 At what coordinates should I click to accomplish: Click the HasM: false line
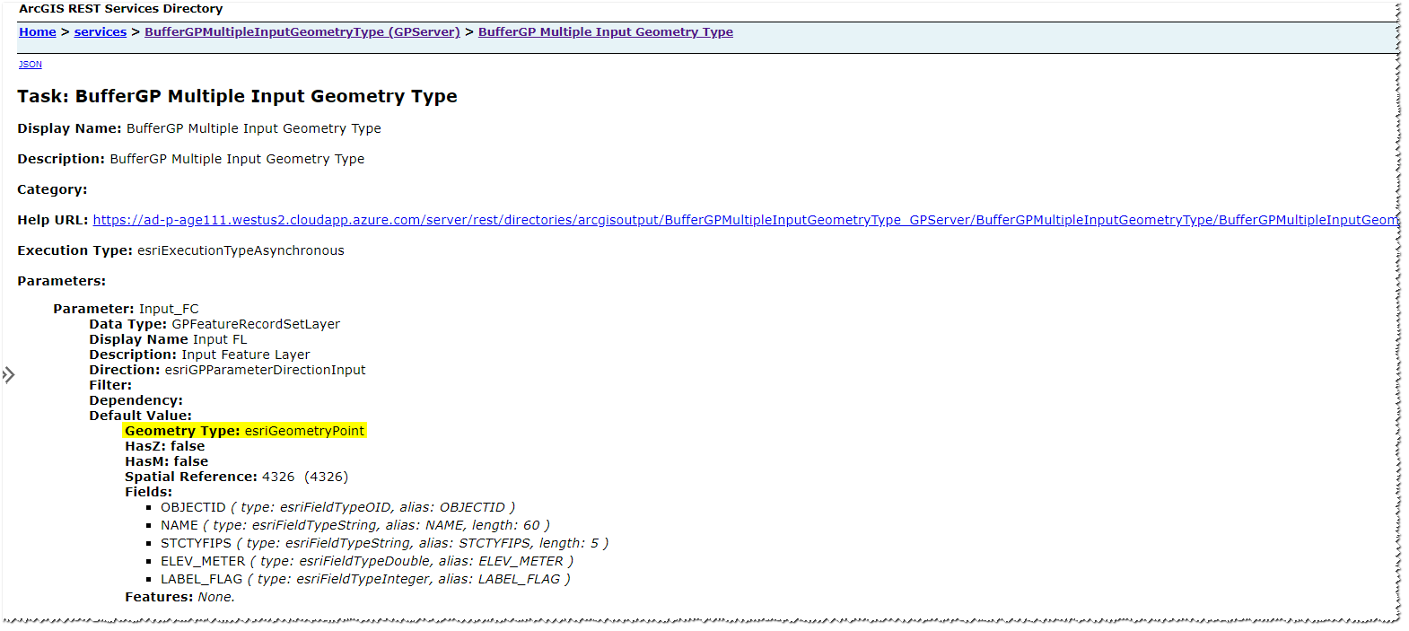point(166,461)
